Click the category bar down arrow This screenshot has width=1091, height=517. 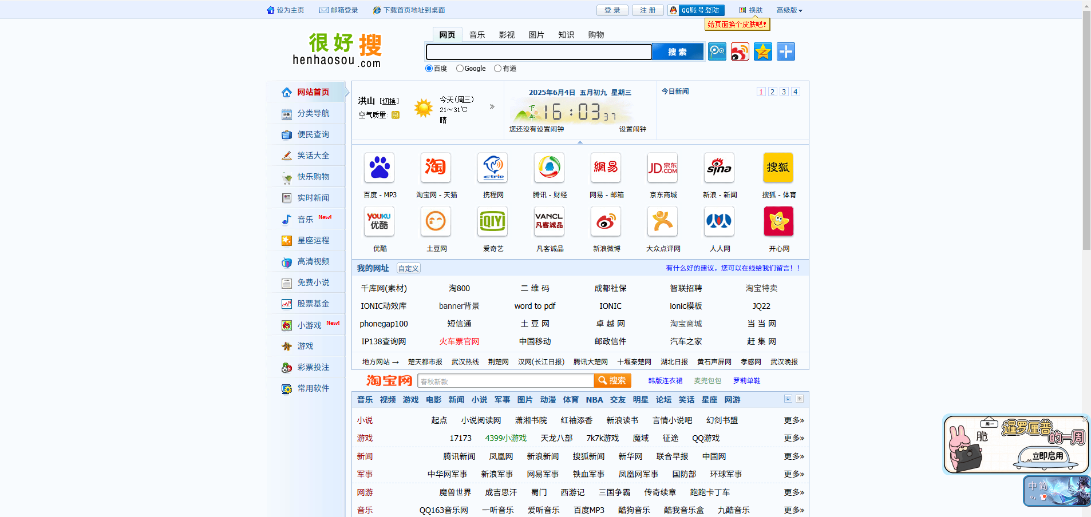[x=788, y=399]
